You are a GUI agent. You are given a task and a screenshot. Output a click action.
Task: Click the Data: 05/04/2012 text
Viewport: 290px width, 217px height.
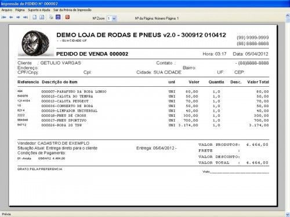(x=251, y=54)
